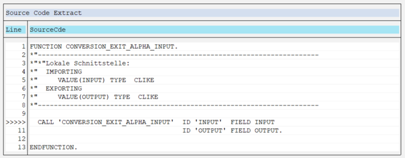Click line number 11
The width and height of the screenshot is (405, 158).
click(x=22, y=131)
